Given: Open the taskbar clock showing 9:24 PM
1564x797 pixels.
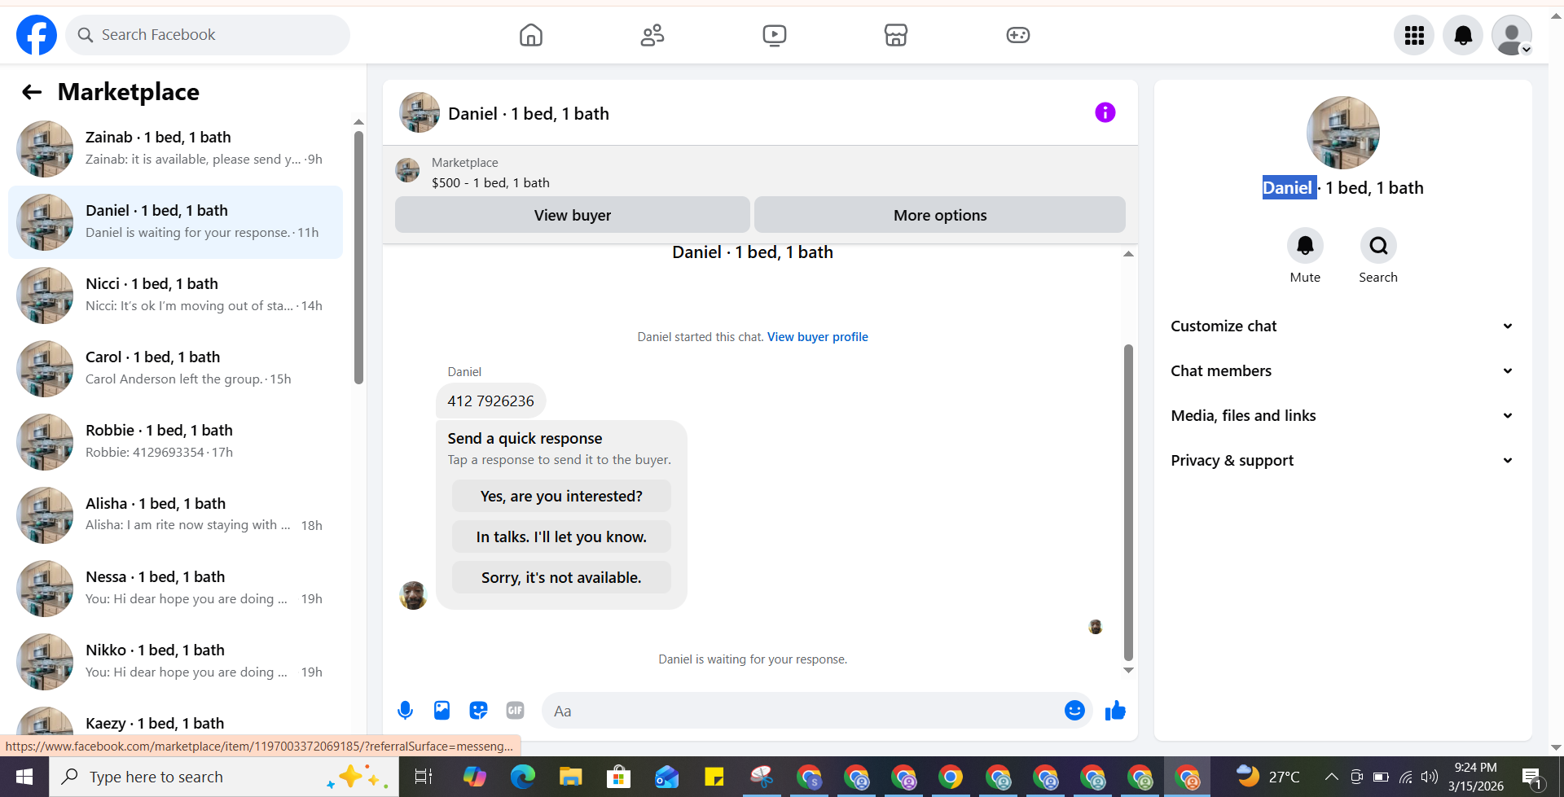Looking at the screenshot, I should (x=1476, y=777).
